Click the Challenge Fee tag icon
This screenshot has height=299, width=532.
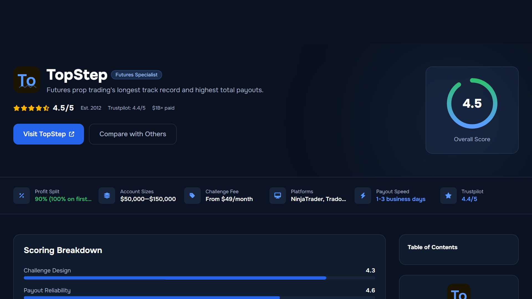click(192, 196)
